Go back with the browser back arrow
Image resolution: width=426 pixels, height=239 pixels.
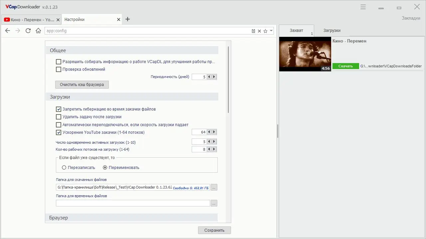pos(8,31)
